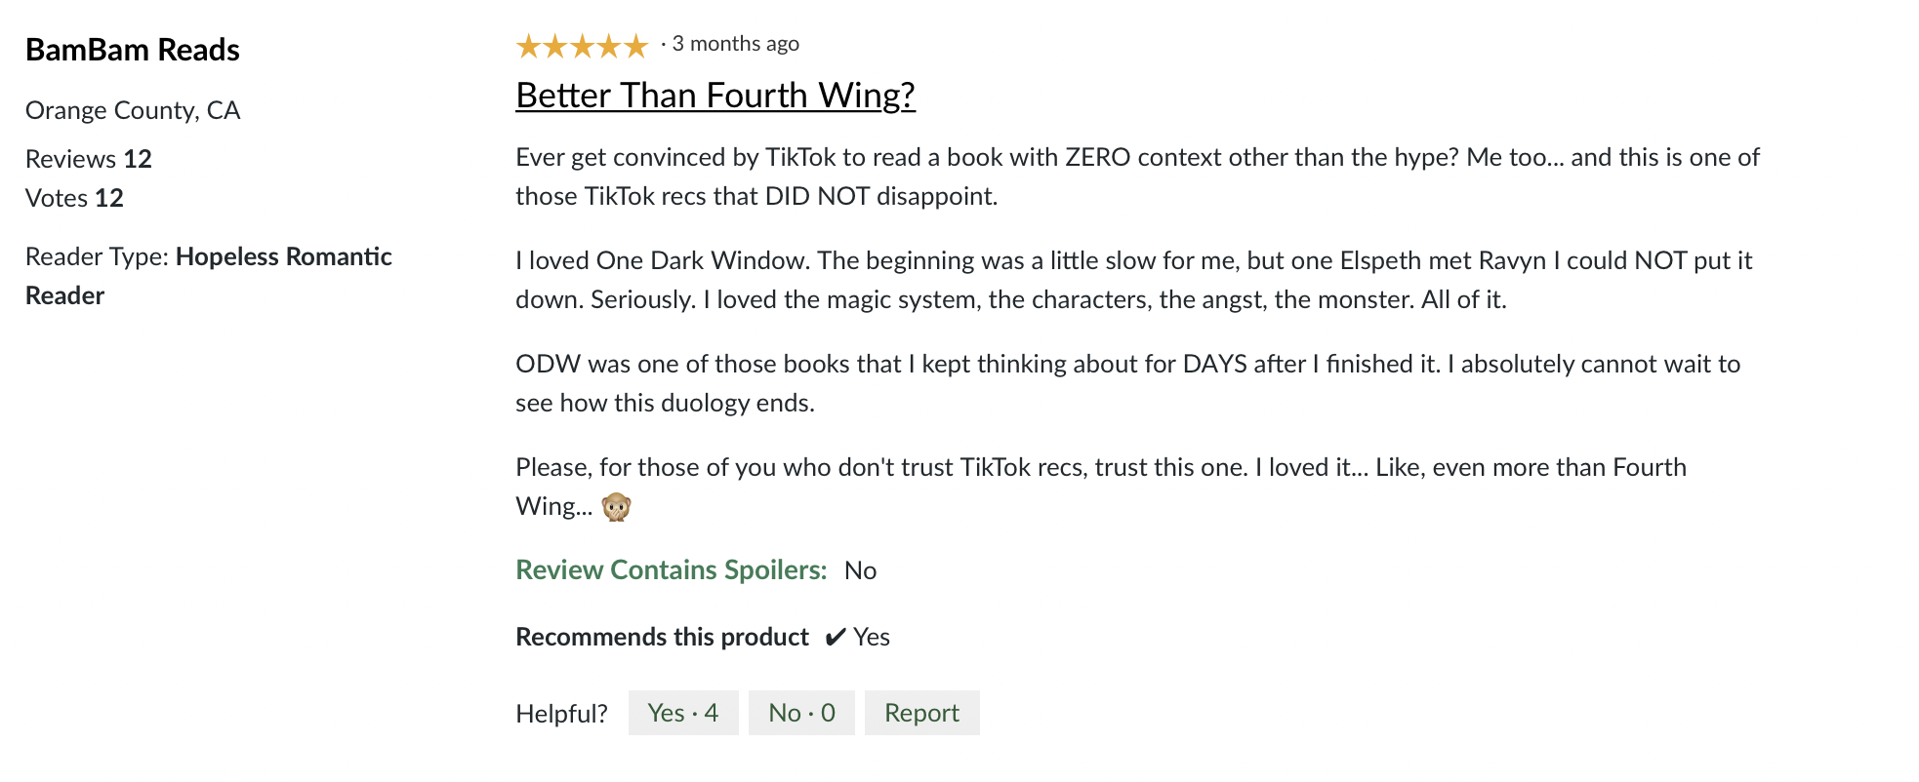Click the Reviews 12 count
Image resolution: width=1919 pixels, height=782 pixels.
click(89, 159)
